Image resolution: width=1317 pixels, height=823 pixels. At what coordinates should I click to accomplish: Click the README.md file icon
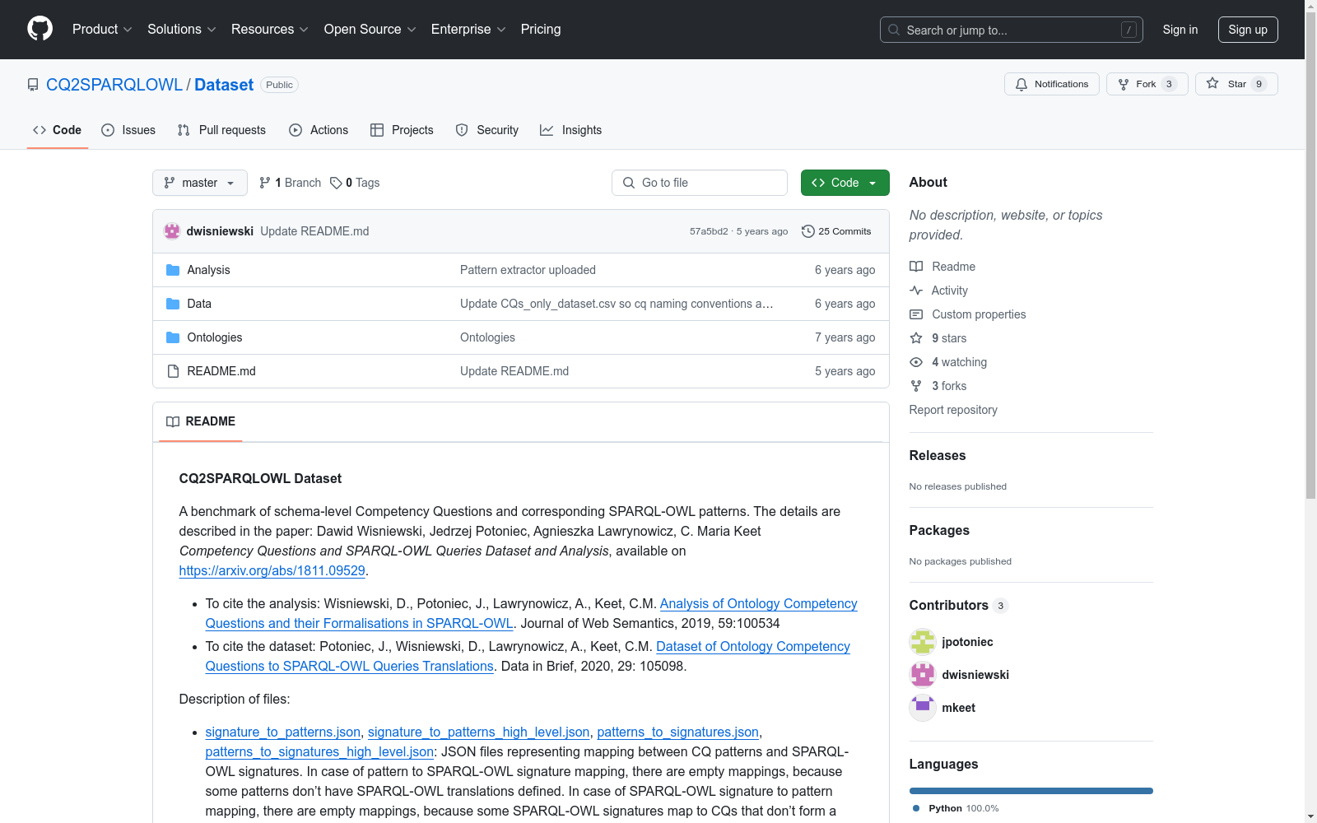[x=173, y=371]
